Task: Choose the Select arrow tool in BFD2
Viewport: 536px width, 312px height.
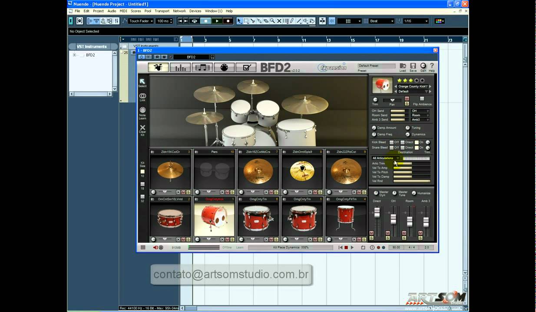Action: point(142,83)
